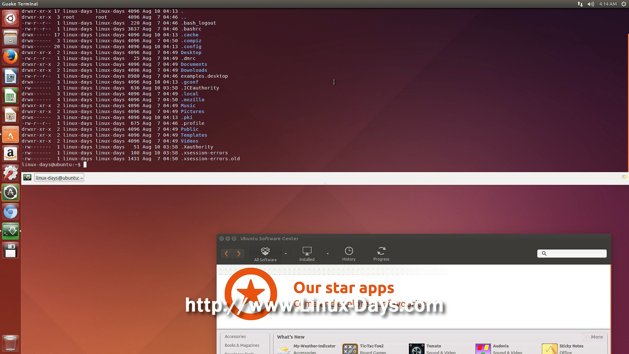This screenshot has width=629, height=354.
Task: Click Downloads directory name in terminal
Action: 194,70
